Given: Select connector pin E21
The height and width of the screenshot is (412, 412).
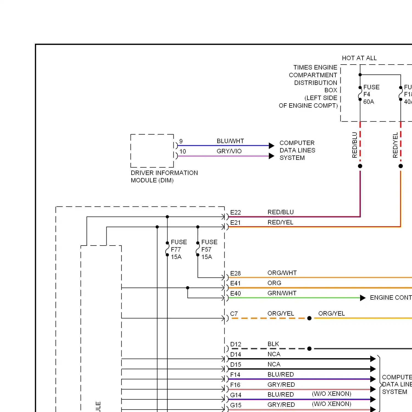Looking at the screenshot, I should 235,222.
